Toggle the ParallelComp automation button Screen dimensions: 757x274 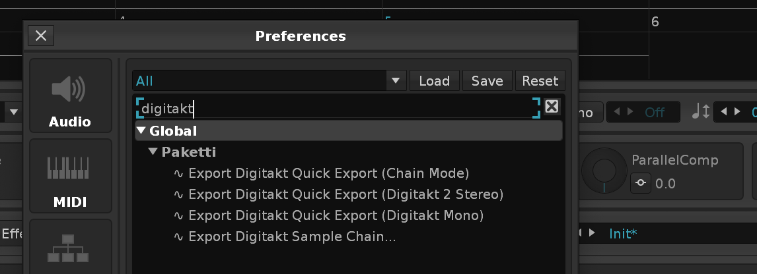640,184
